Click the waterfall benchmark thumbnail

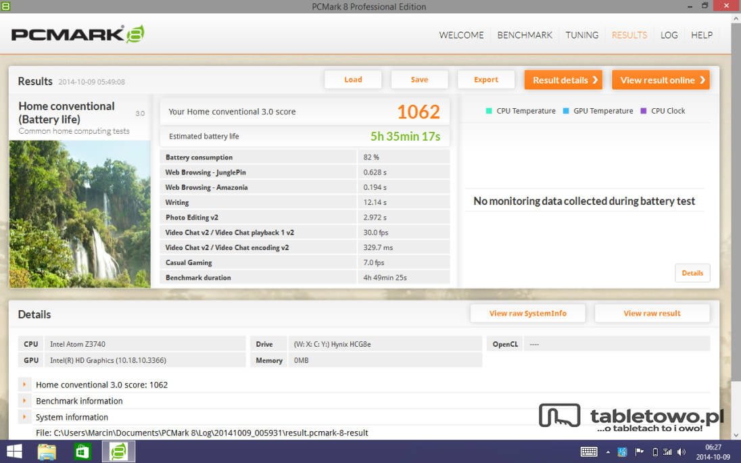[x=79, y=214]
